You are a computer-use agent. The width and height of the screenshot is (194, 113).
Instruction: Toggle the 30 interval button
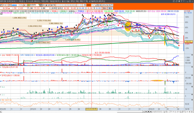coord(70,5)
